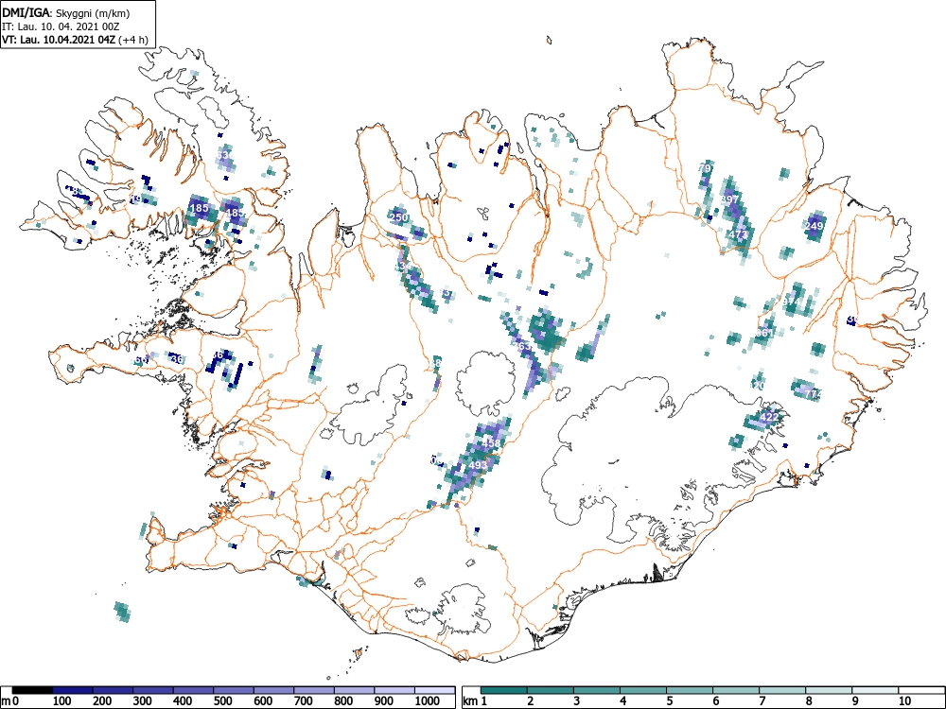Click the 6–7 km legend swatch
Screen dimensions: 946x709
tap(736, 690)
